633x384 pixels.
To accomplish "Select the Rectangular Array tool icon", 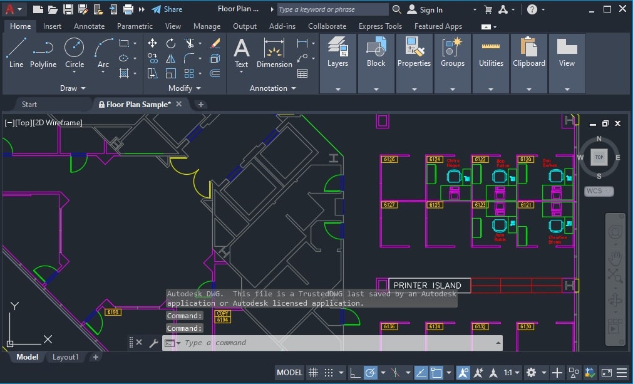I will pos(189,73).
